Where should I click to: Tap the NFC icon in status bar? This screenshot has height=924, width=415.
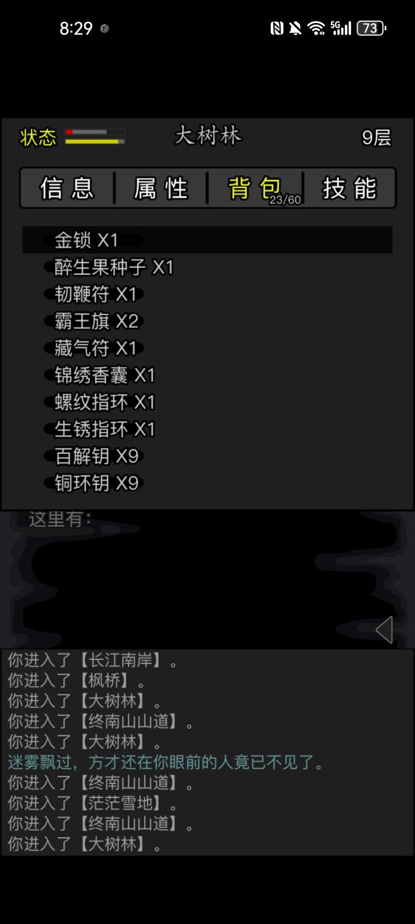[x=277, y=28]
